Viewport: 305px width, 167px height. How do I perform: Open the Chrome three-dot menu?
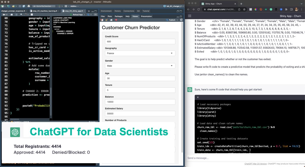302,9
